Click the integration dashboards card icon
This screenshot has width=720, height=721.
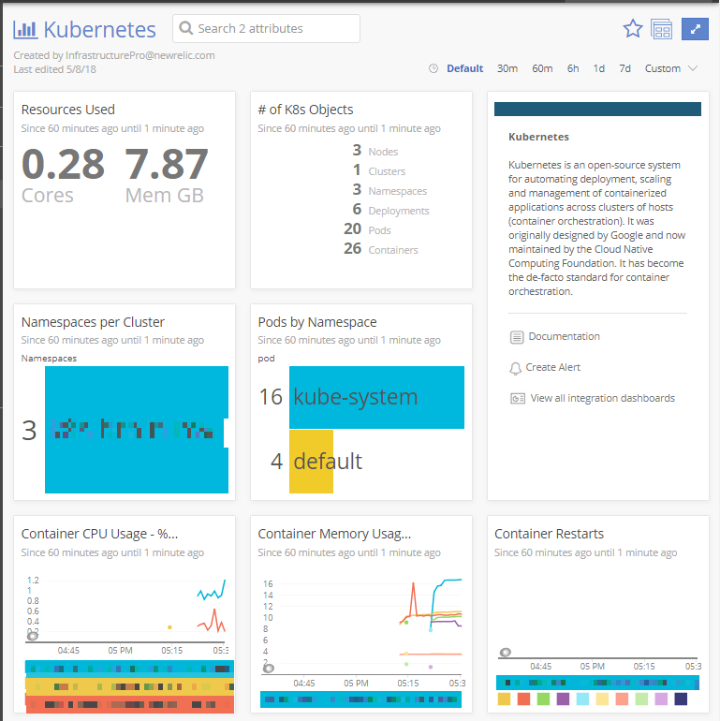pos(518,398)
